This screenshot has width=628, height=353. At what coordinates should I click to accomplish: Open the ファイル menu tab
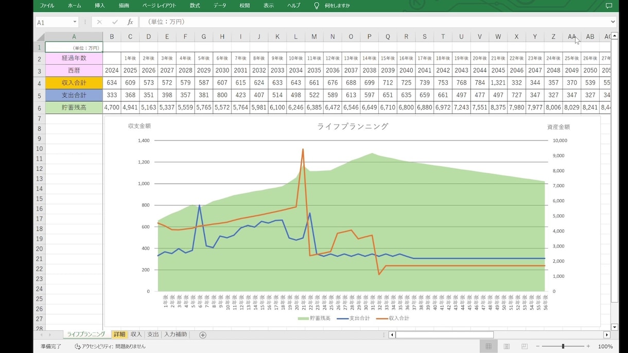pos(47,6)
